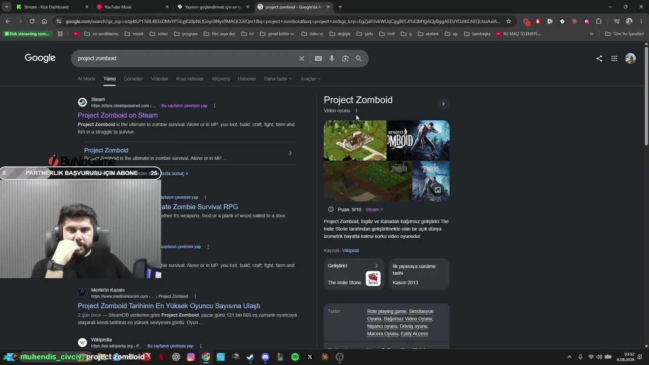649x365 pixels.
Task: Open the Merlin'in Kazanı news headline
Action: click(x=169, y=306)
